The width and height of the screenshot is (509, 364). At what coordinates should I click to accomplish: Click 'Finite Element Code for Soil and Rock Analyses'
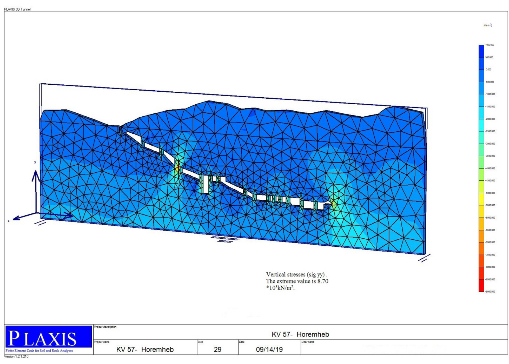[39, 351]
